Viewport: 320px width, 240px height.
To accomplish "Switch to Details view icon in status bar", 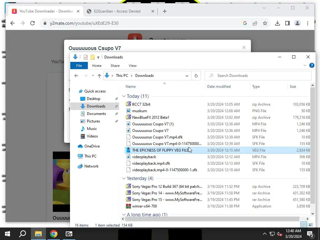I will 304,225.
